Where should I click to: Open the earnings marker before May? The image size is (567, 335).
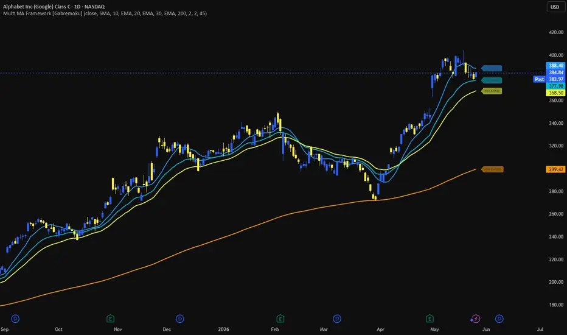tap(430, 319)
